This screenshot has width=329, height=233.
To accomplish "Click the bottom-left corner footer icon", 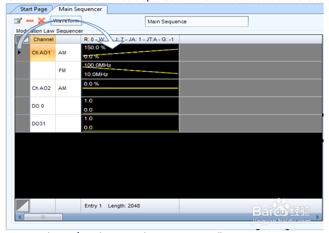I will (22, 206).
